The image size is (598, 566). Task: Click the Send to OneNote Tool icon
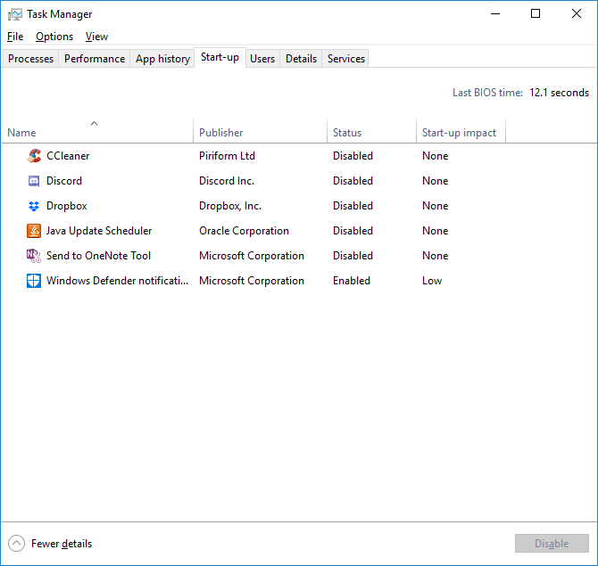point(34,256)
